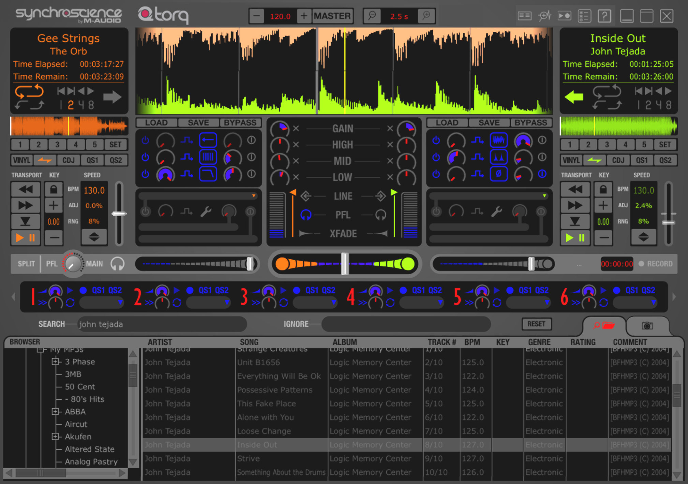Click left GAIN kill X button
Screen dimensions: 688x484
[296, 129]
